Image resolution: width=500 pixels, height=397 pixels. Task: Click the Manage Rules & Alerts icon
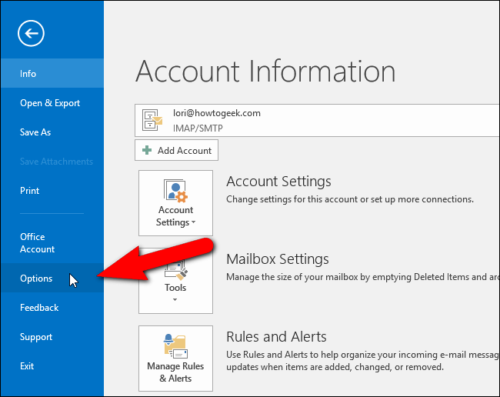(175, 346)
